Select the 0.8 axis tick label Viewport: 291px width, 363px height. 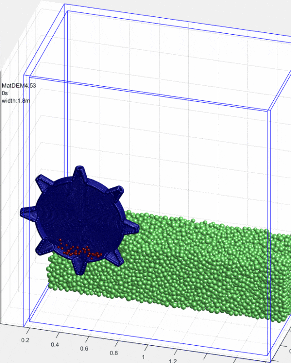pos(114,353)
